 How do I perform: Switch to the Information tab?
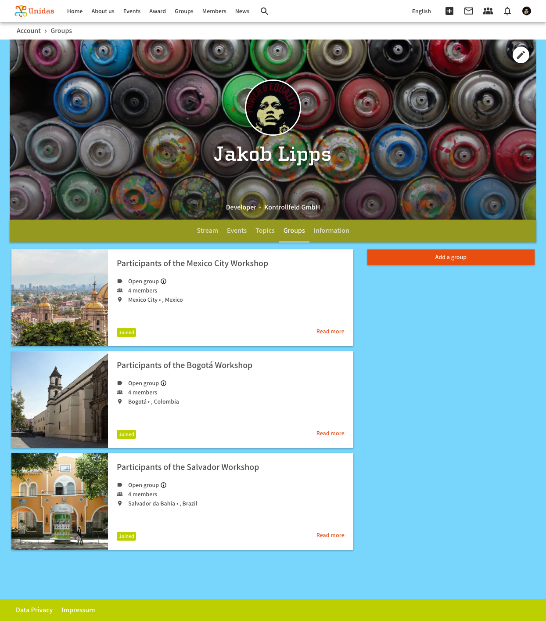[331, 231]
